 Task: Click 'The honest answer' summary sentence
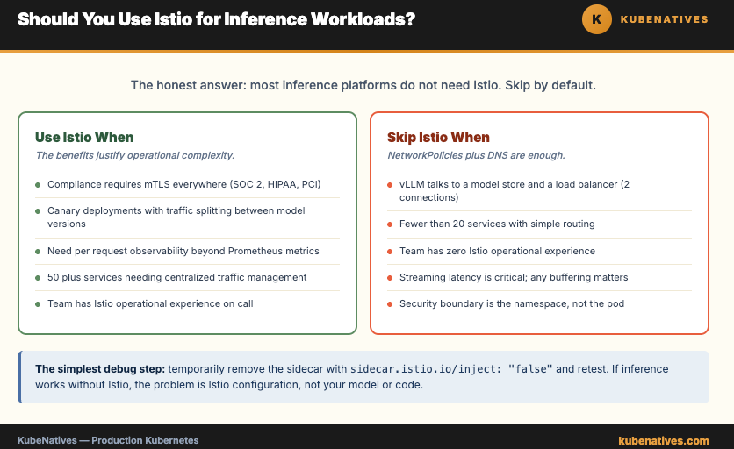pos(363,85)
